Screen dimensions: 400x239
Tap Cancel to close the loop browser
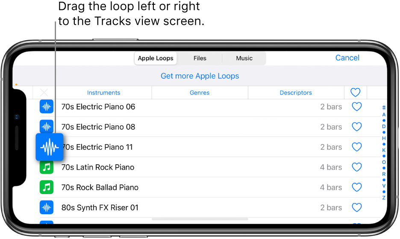(x=347, y=58)
